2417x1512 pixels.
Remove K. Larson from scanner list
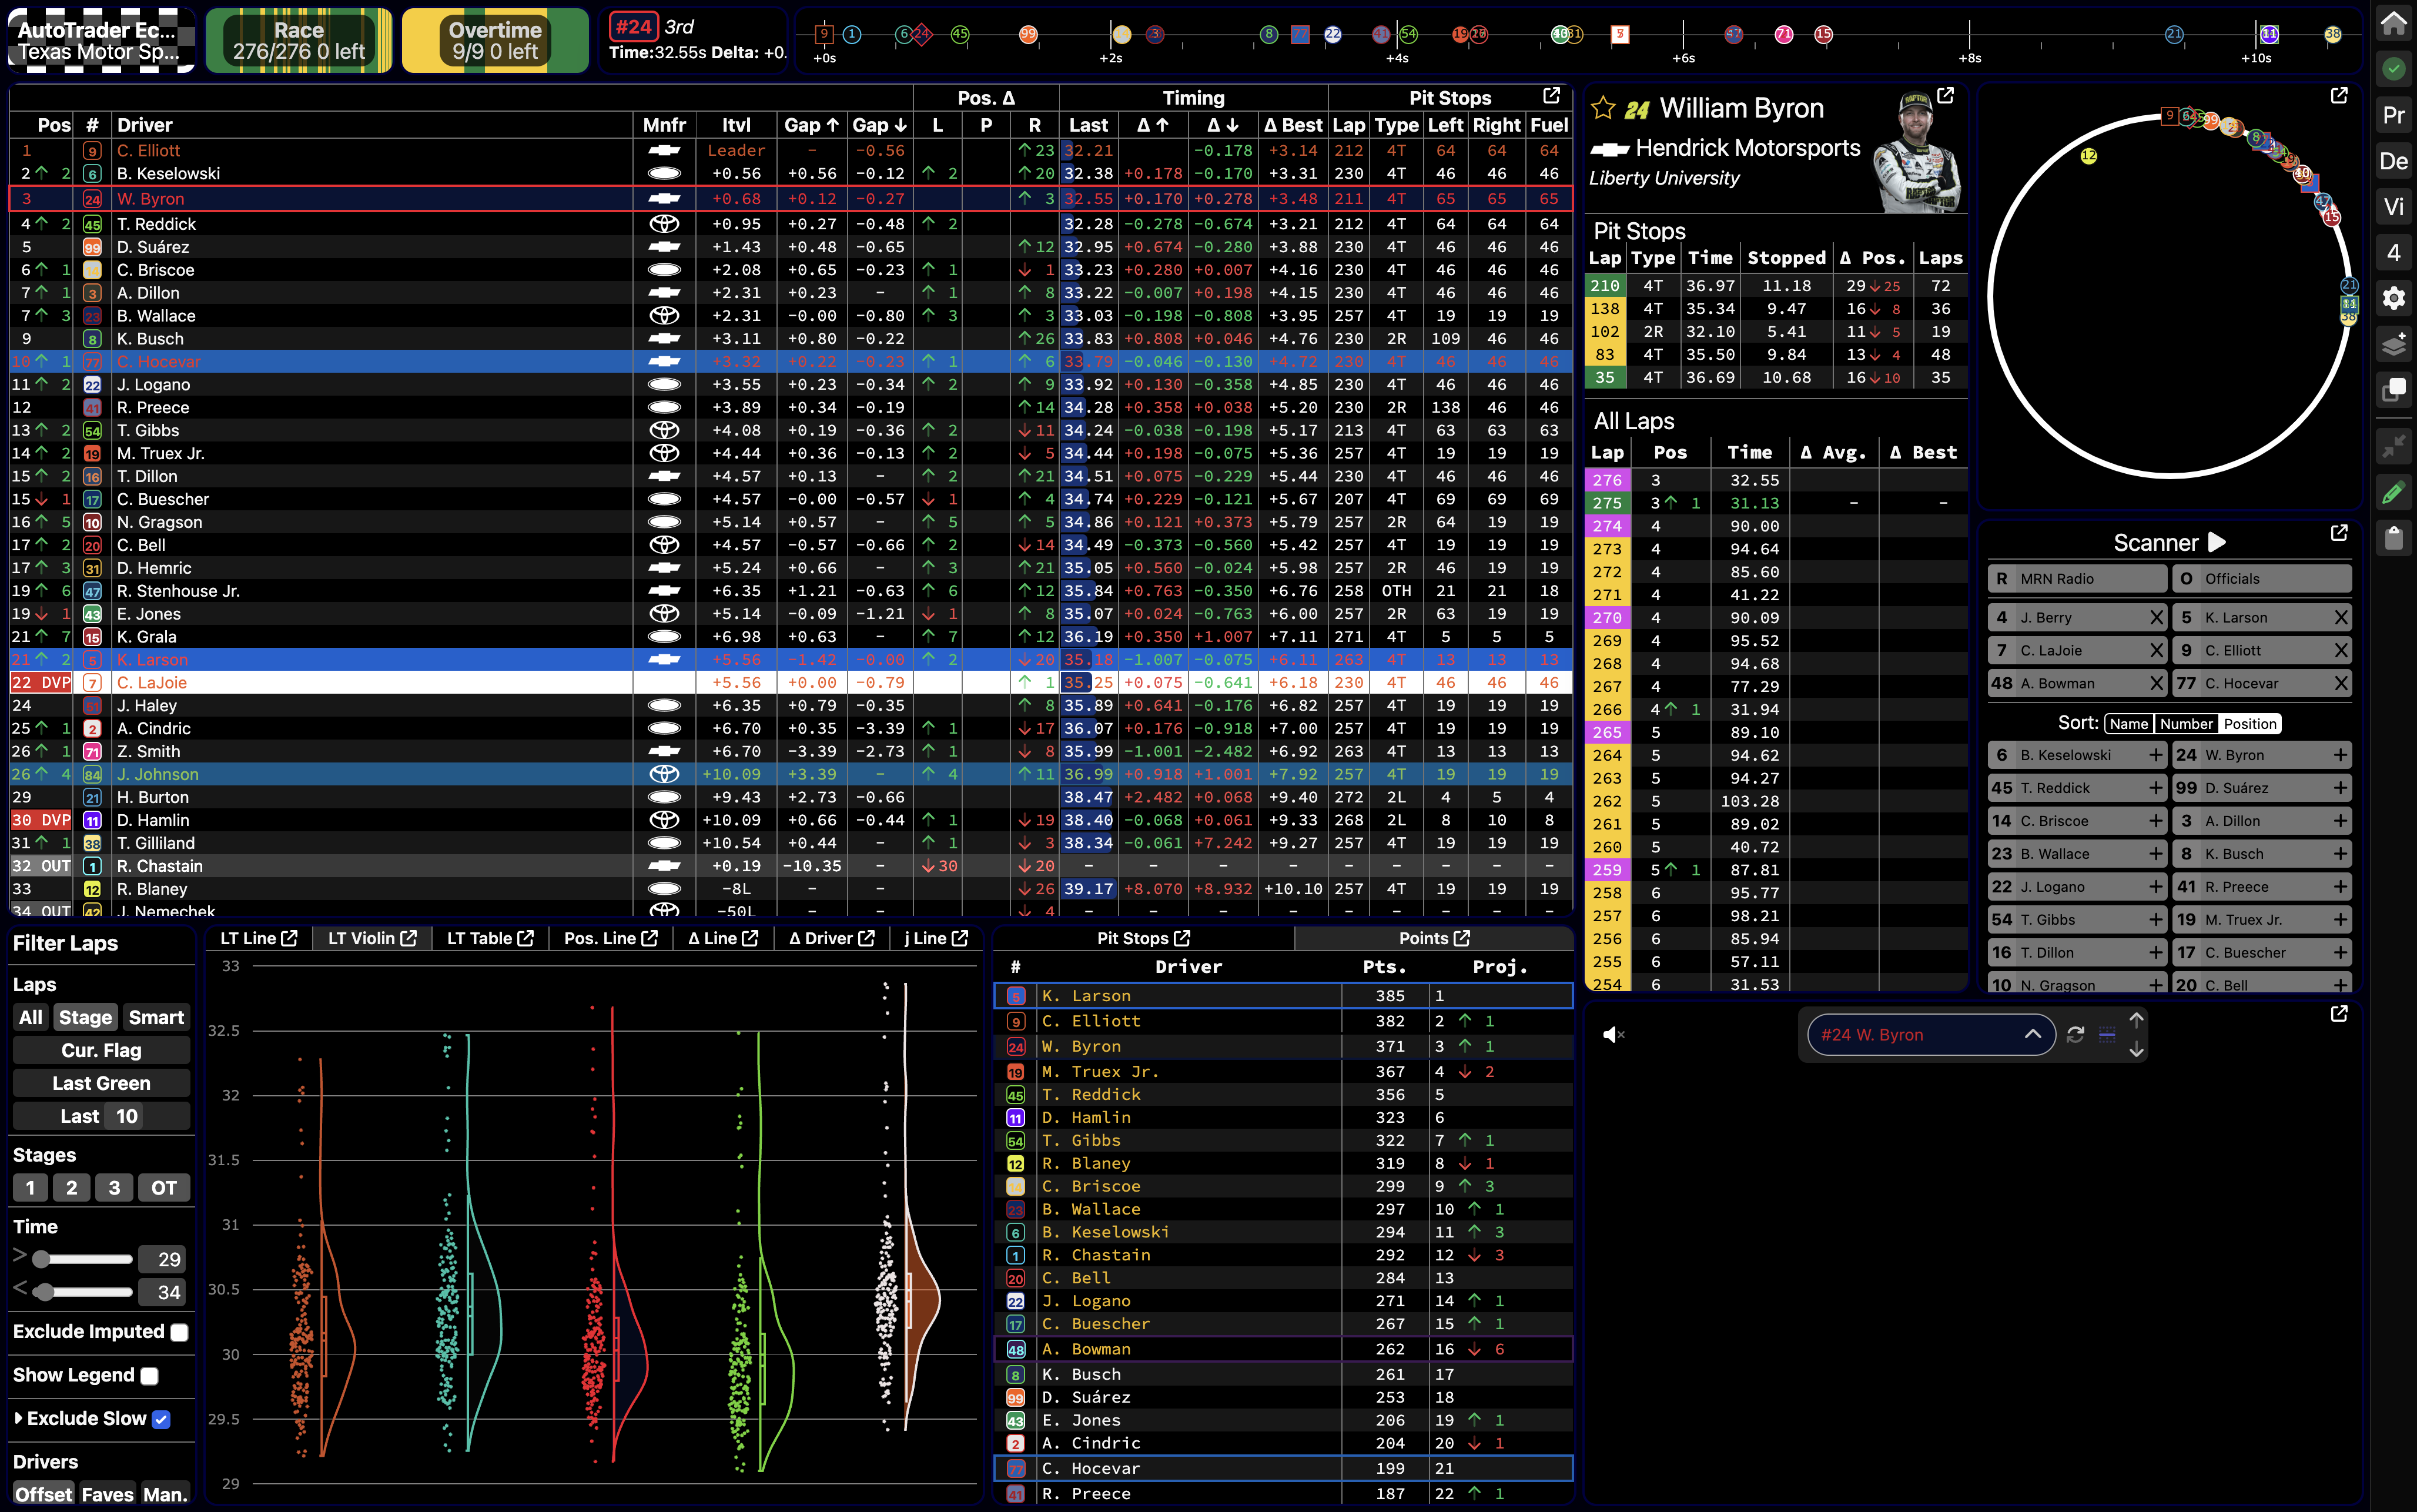2340,618
